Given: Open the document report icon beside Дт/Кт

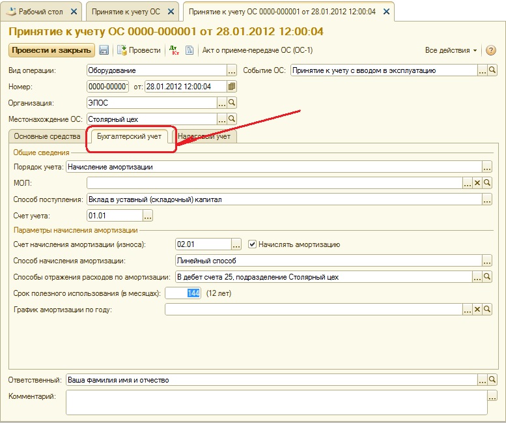Looking at the screenshot, I should tap(190, 50).
